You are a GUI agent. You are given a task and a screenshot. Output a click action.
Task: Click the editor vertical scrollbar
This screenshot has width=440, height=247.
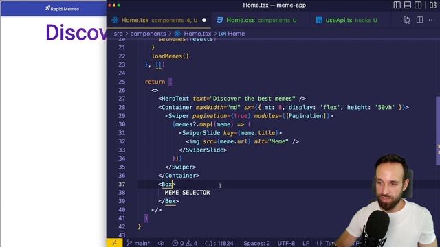point(438,131)
